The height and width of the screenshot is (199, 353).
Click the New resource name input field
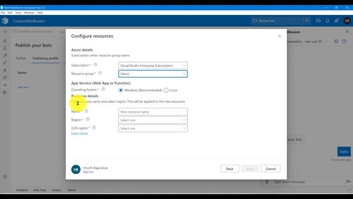[153, 112]
